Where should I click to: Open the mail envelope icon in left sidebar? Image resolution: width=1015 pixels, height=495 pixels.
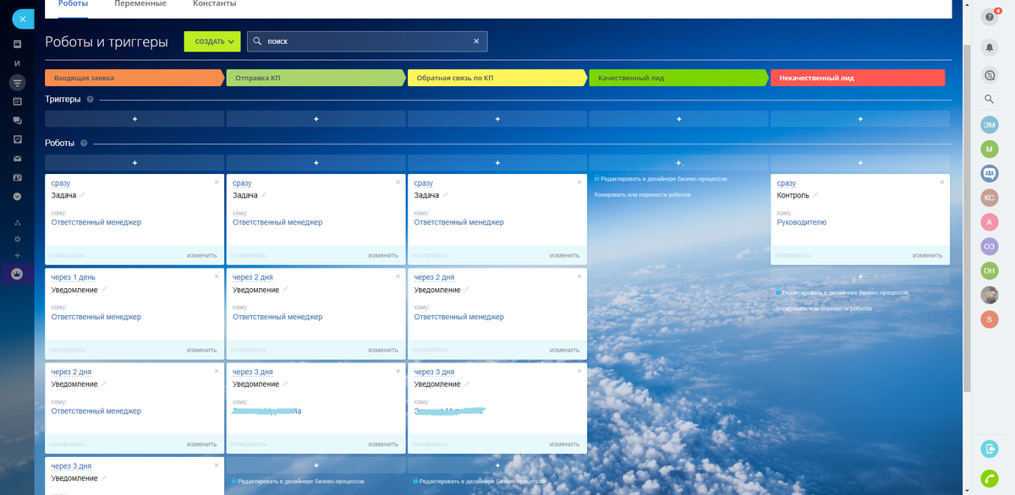coord(17,159)
